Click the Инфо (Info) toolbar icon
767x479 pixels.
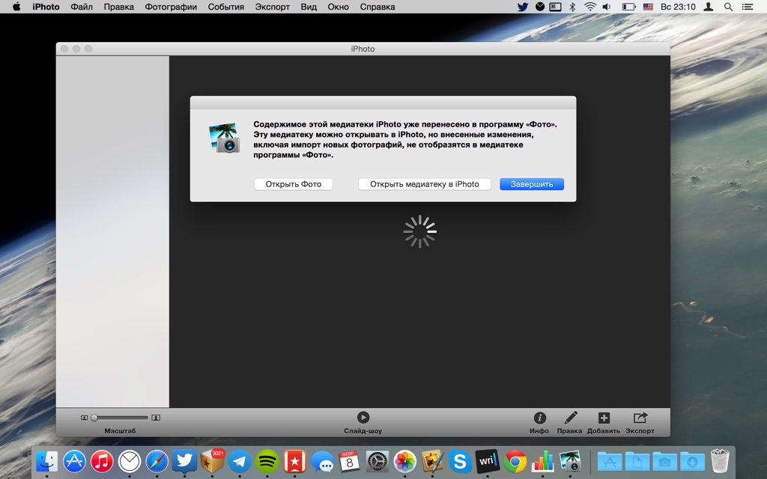(x=539, y=418)
